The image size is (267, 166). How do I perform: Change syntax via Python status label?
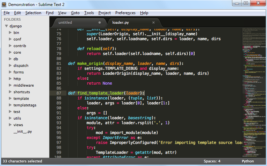[248, 161]
